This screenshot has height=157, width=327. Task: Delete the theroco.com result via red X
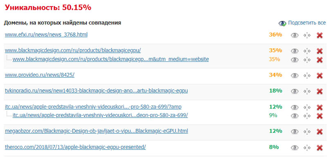point(320,148)
